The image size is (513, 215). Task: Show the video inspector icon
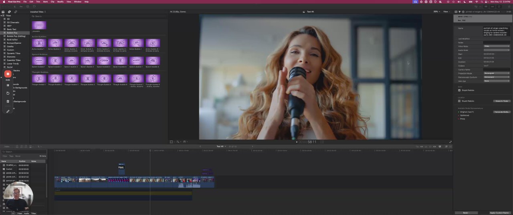click(456, 12)
